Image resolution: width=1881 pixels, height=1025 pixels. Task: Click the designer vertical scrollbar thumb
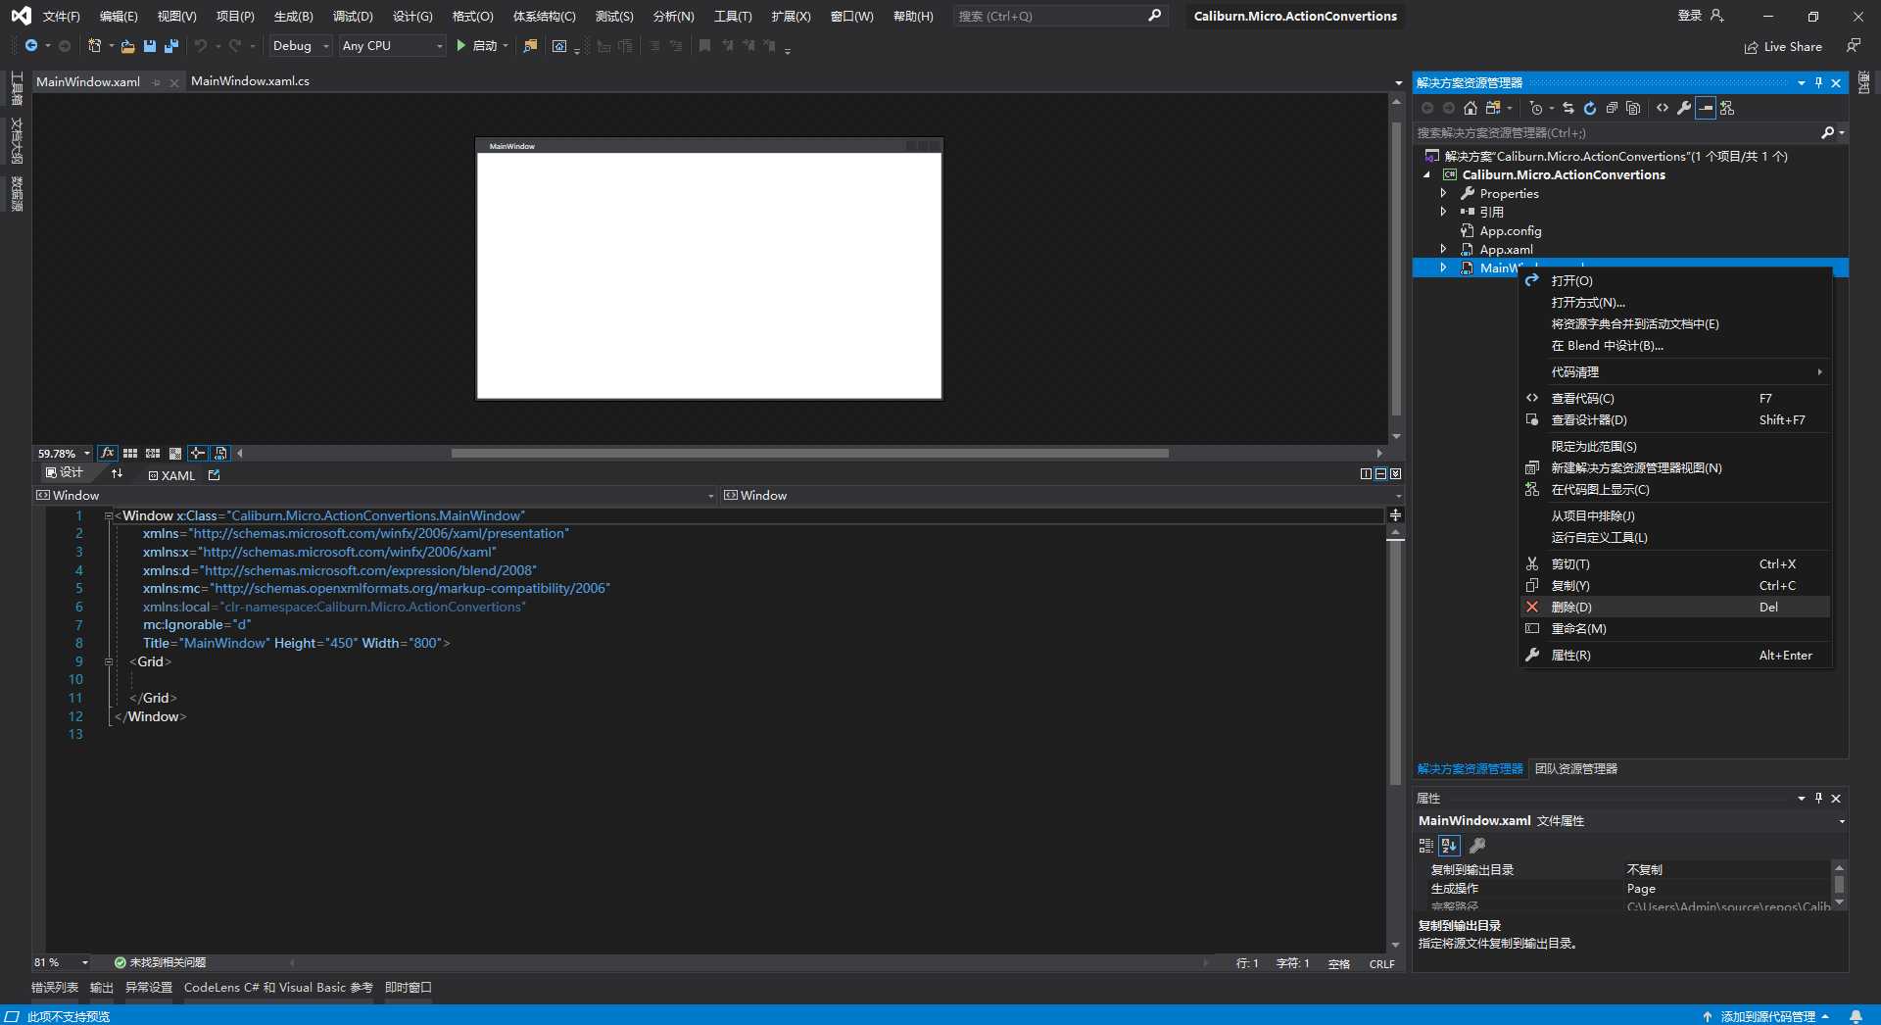tap(1396, 269)
